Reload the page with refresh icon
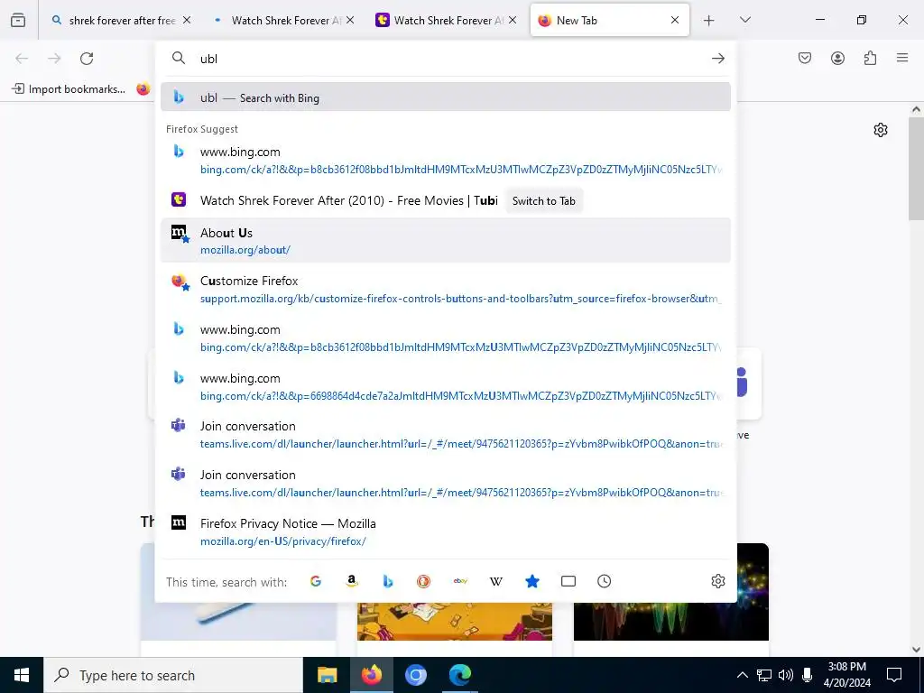Image resolution: width=924 pixels, height=693 pixels. click(87, 59)
